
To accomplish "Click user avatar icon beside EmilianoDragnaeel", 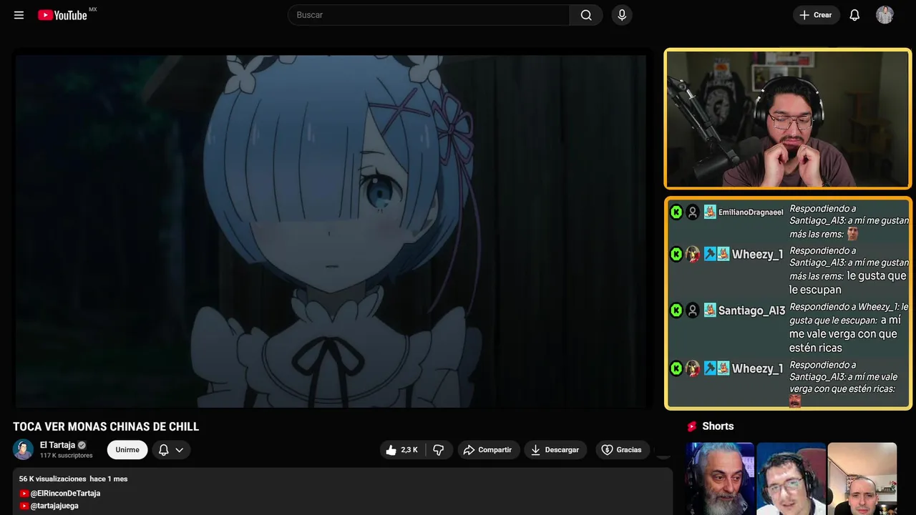I will [x=693, y=212].
